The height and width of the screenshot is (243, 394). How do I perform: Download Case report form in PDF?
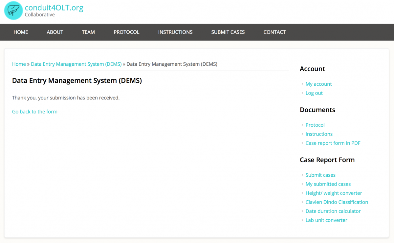pyautogui.click(x=333, y=143)
